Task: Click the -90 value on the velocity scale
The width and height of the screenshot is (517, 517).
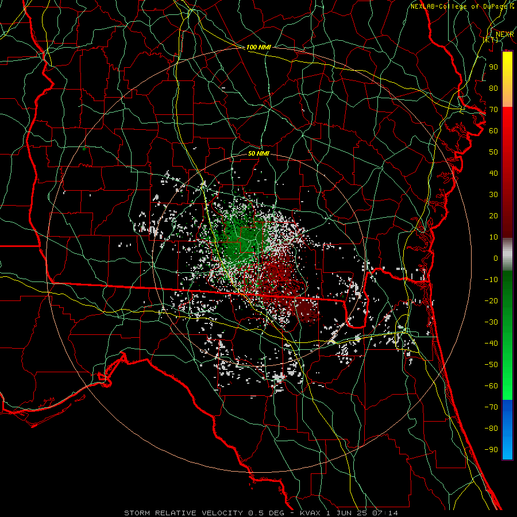Action: coord(491,450)
